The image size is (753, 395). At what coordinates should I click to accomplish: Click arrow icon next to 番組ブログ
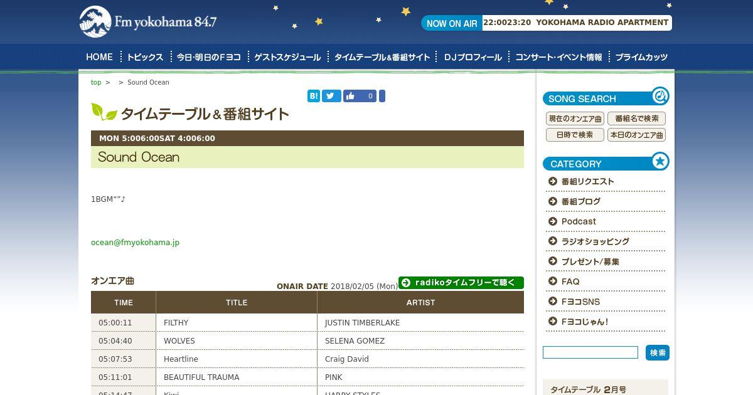tap(553, 201)
